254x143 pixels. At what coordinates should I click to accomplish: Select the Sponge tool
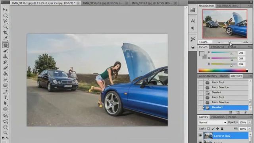tap(5, 85)
